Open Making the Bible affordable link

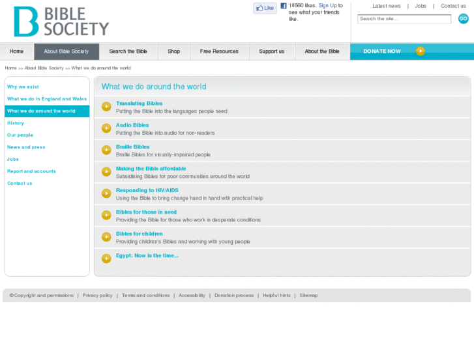point(151,169)
